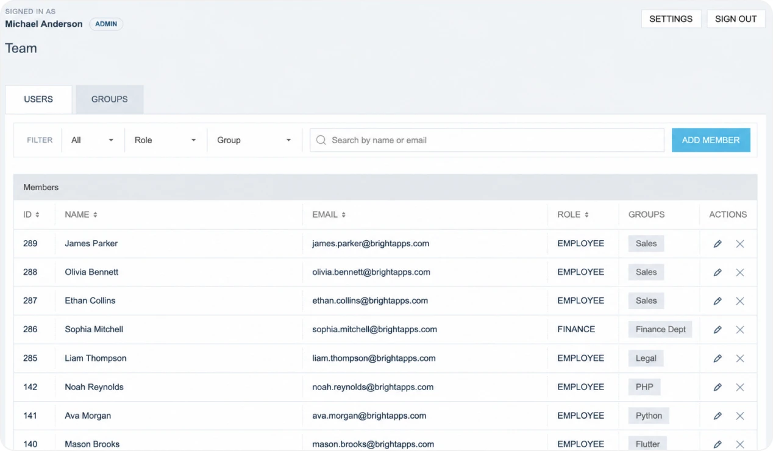
Task: Edit Sophia Mitchell's user details
Action: click(x=718, y=330)
